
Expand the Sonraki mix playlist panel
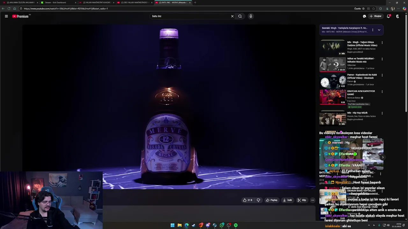click(379, 30)
